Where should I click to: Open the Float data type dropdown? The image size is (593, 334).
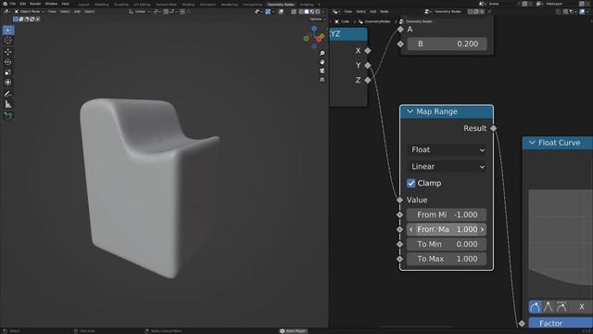click(447, 150)
